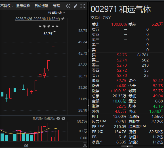
Task: Click the 委差 value 6.26万
Action: pos(157,24)
